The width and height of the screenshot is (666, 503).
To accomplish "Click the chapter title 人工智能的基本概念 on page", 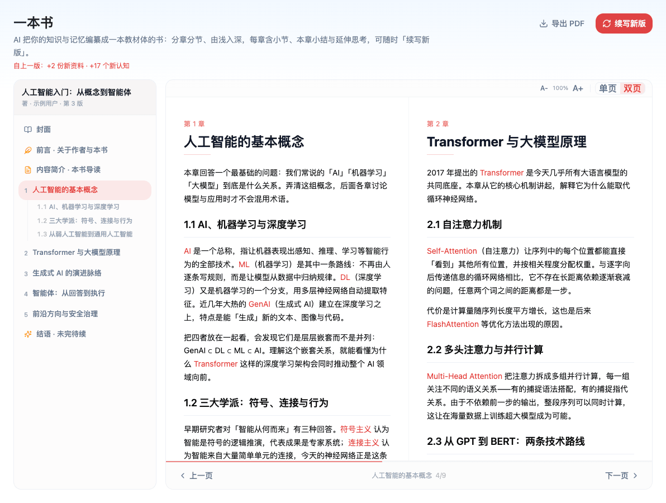I will pos(244,142).
